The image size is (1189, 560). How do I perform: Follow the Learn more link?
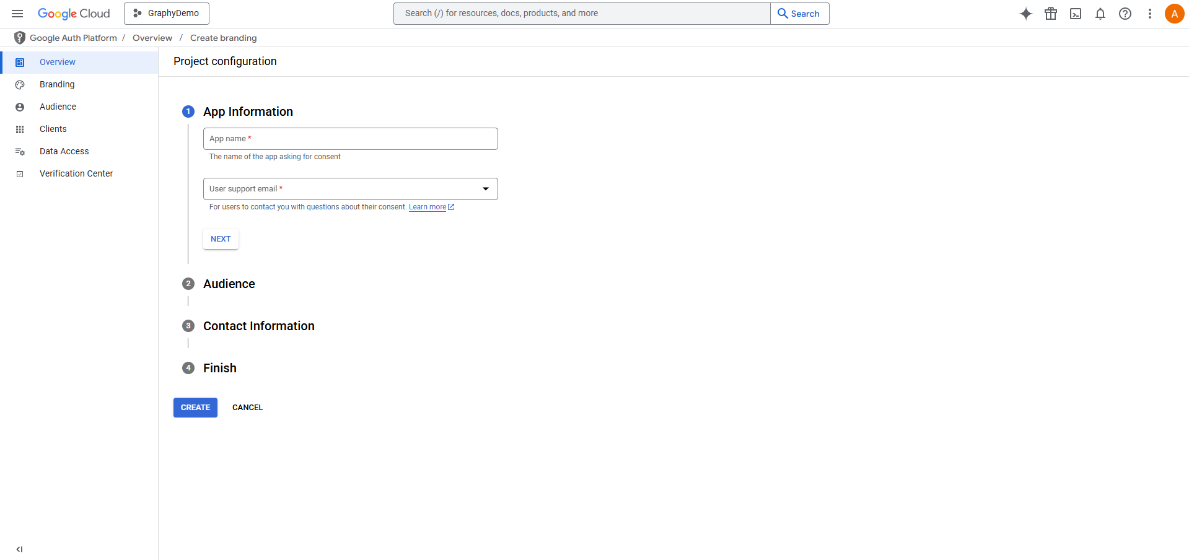tap(428, 207)
